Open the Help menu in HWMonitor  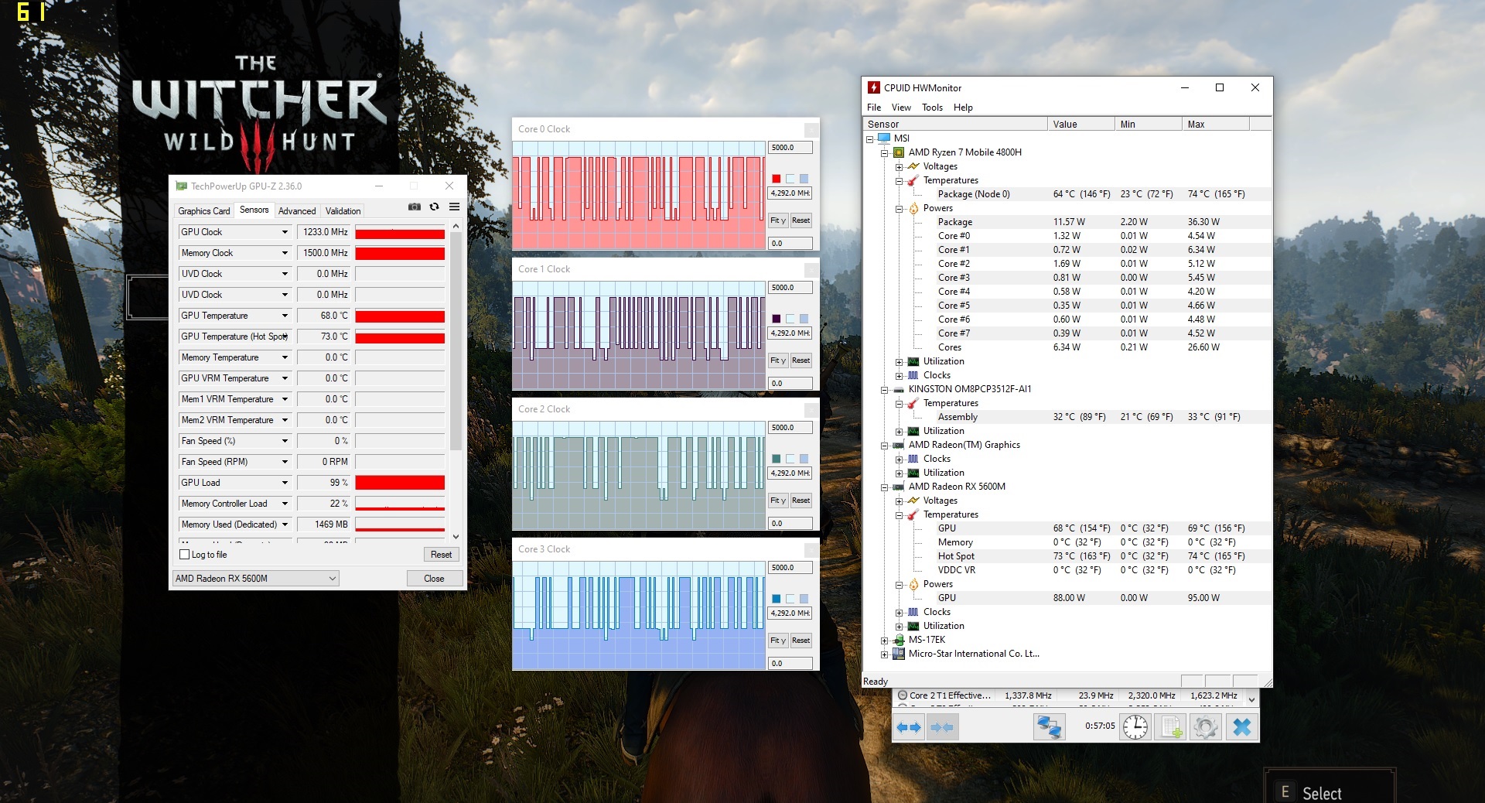pyautogui.click(x=963, y=108)
